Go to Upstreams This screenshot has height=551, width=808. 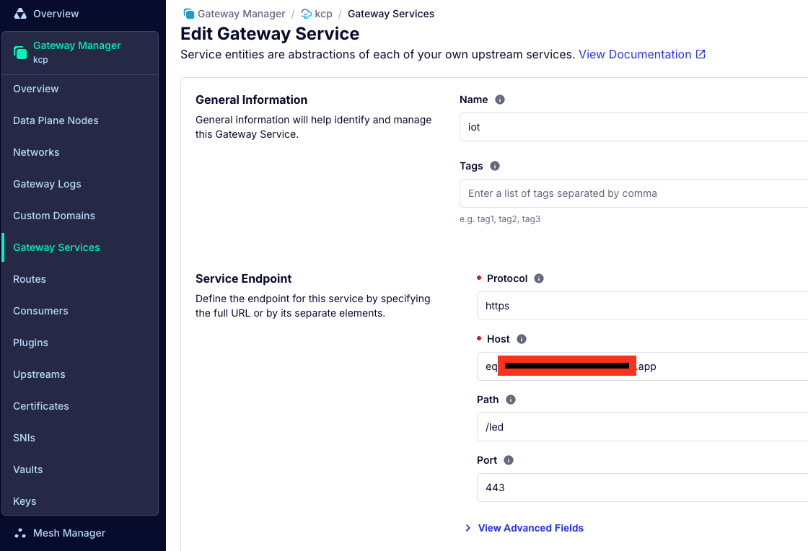click(x=39, y=374)
